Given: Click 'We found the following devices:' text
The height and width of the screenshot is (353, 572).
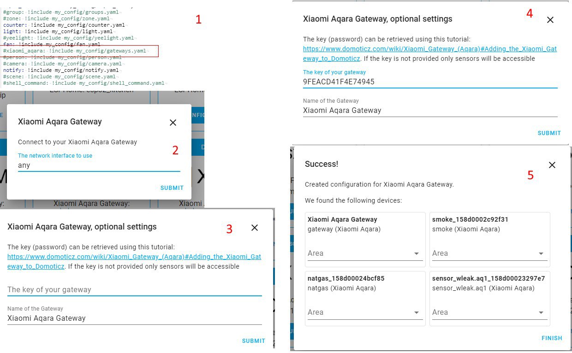Looking at the screenshot, I should (353, 200).
